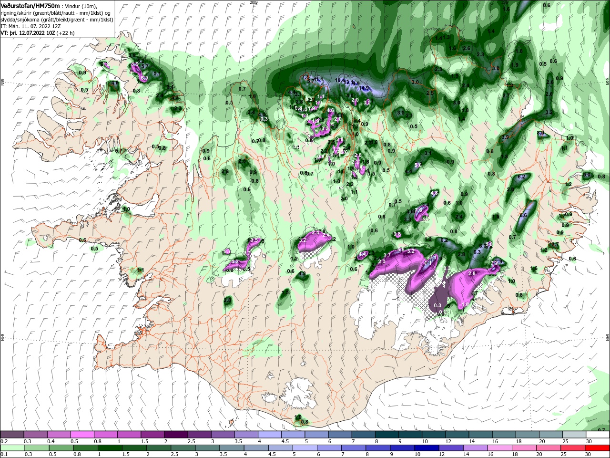The height and width of the screenshot is (458, 610).
Task: Pick the dark grey-purple 0.2 swatch, upper legend row
Action: (12, 435)
